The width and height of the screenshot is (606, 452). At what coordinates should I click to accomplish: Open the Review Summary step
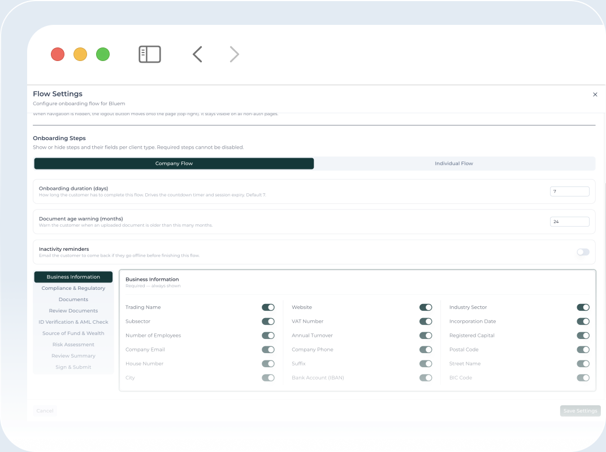click(73, 356)
